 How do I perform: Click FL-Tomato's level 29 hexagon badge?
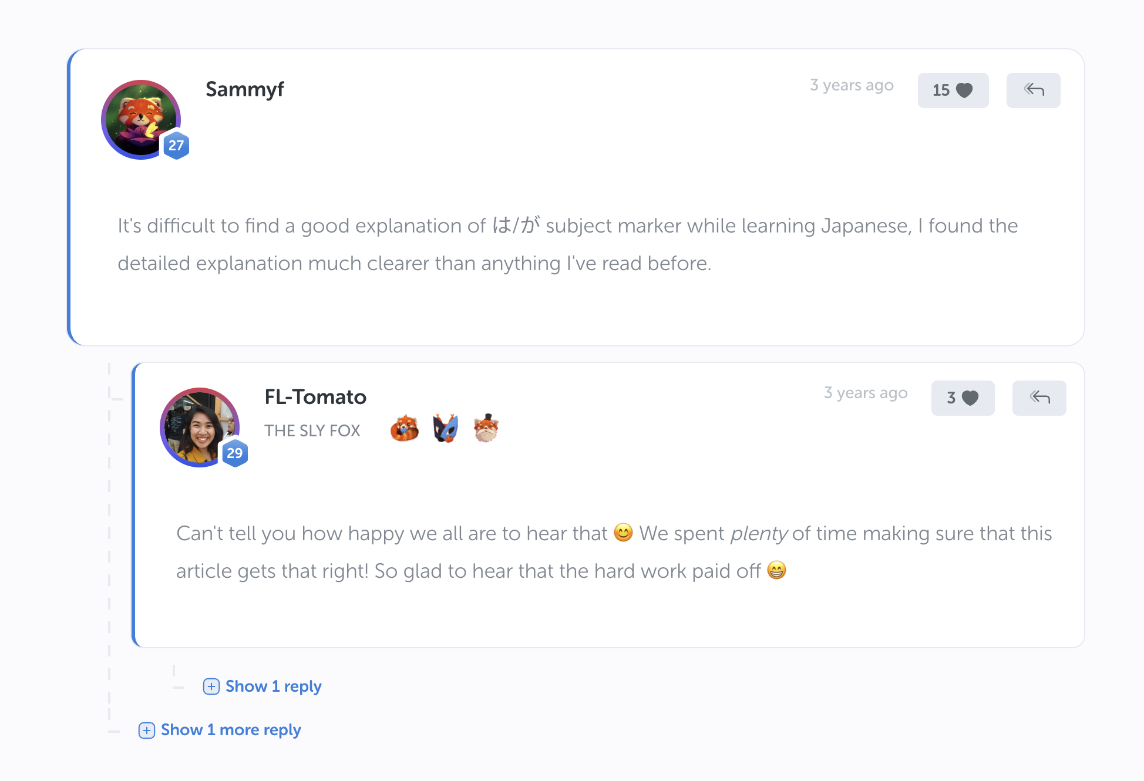(235, 453)
